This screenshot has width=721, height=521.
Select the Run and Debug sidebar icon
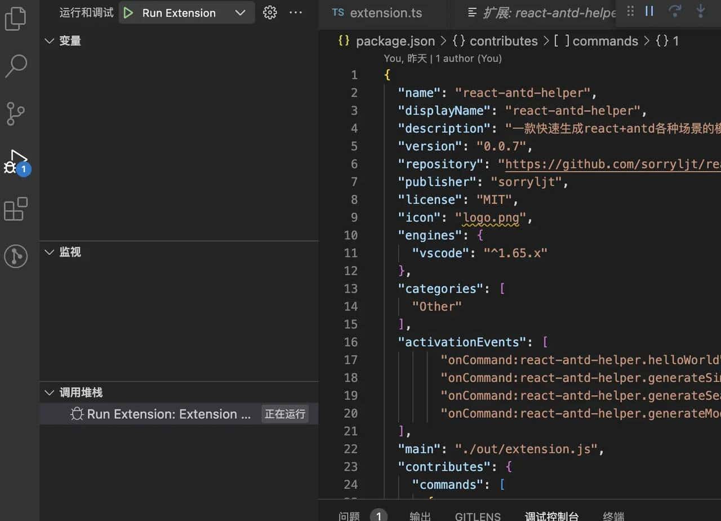tap(16, 162)
